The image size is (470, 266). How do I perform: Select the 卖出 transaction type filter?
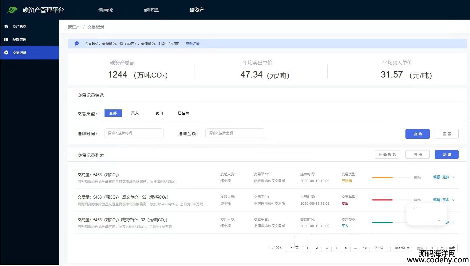(159, 113)
